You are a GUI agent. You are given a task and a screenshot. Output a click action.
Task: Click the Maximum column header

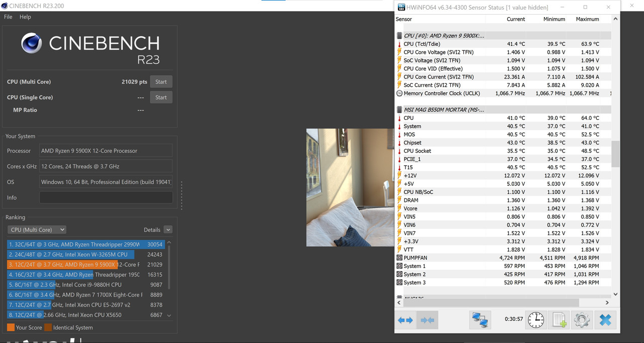[587, 19]
